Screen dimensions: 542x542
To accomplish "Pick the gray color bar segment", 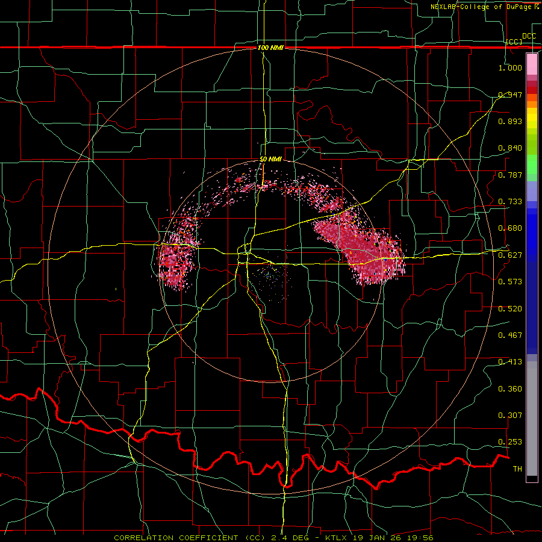I will coord(532,419).
